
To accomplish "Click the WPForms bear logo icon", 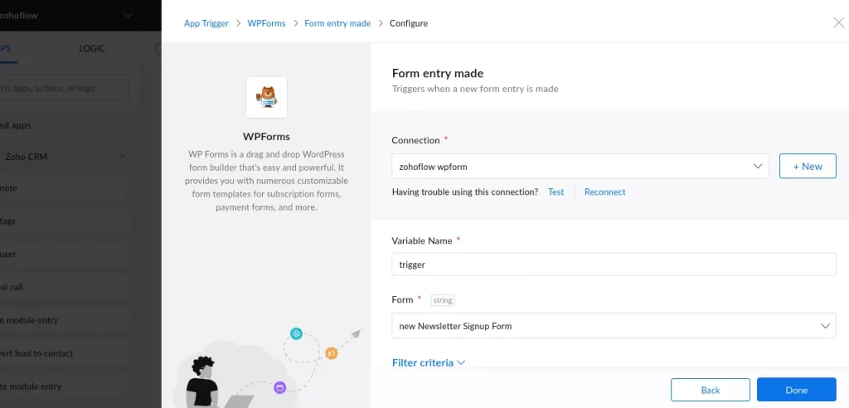I will tap(266, 97).
